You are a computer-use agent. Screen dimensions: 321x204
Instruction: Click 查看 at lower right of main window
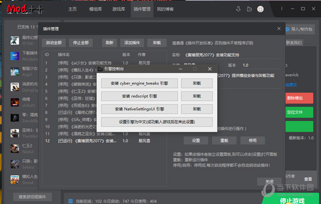tap(308, 179)
